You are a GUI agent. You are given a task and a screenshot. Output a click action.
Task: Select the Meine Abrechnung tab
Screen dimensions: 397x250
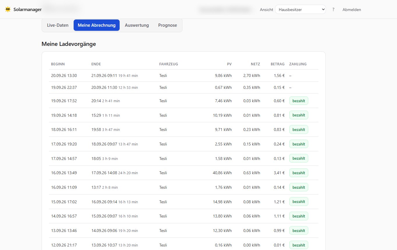click(x=97, y=25)
